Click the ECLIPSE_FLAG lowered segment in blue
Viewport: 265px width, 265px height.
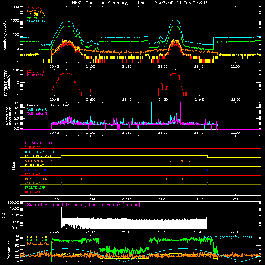[x=134, y=171]
